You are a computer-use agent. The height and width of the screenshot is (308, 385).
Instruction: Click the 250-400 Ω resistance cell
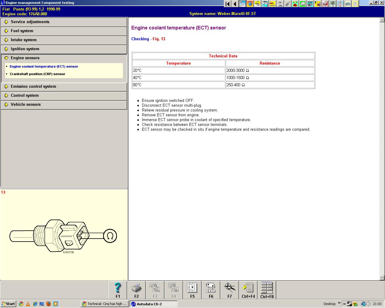(x=270, y=85)
